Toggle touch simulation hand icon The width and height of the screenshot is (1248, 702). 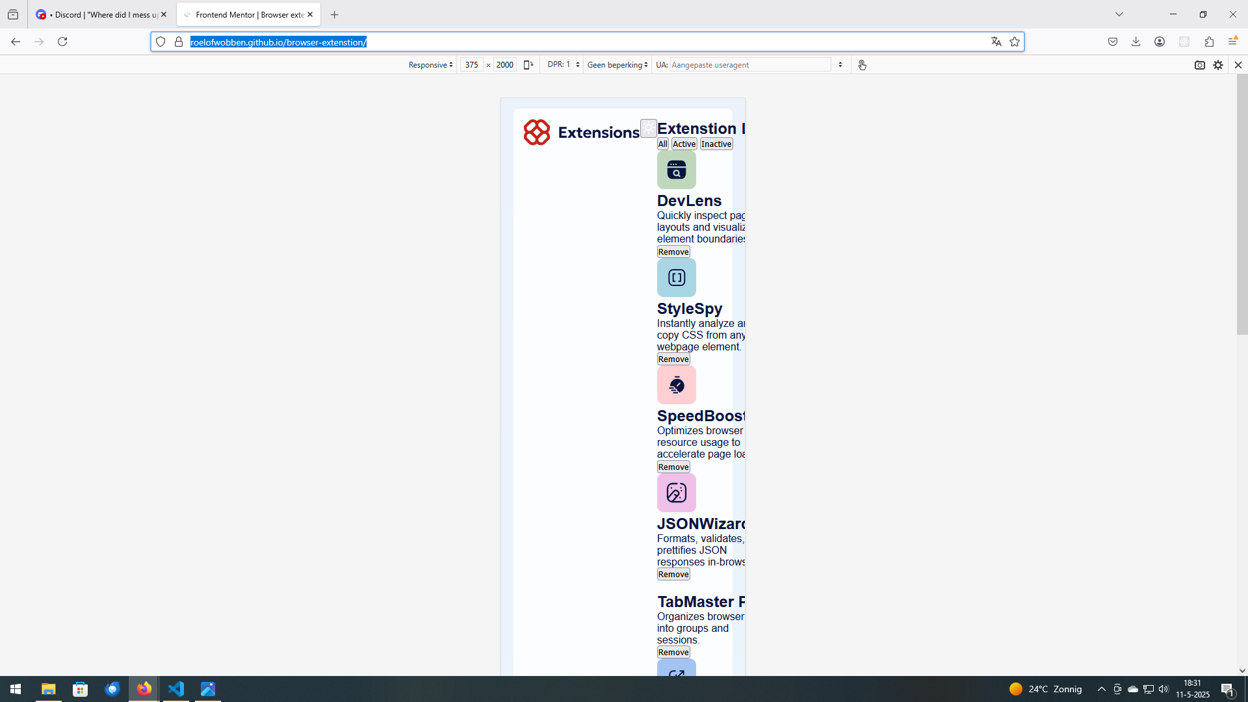(862, 65)
